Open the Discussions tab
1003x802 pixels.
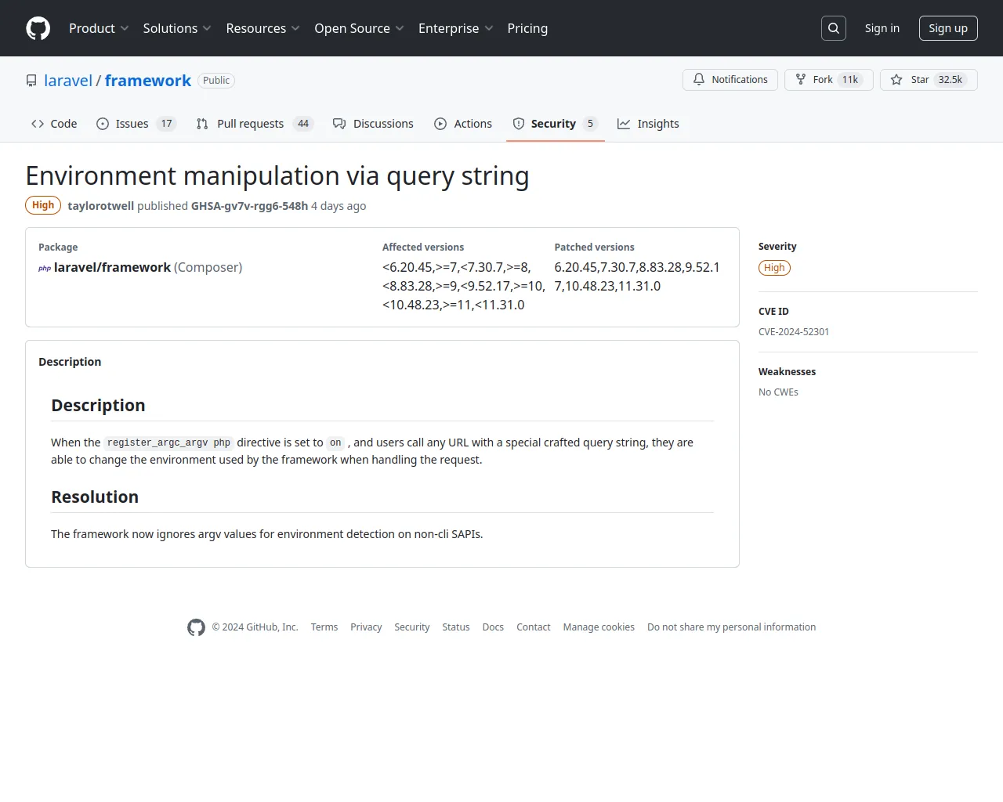click(x=373, y=124)
